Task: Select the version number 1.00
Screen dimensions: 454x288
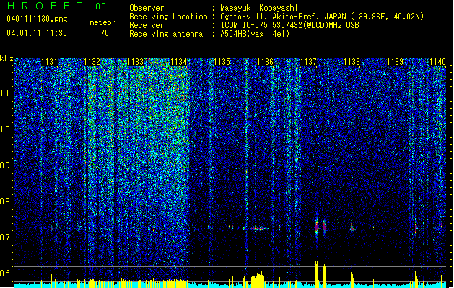Action: pyautogui.click(x=97, y=6)
